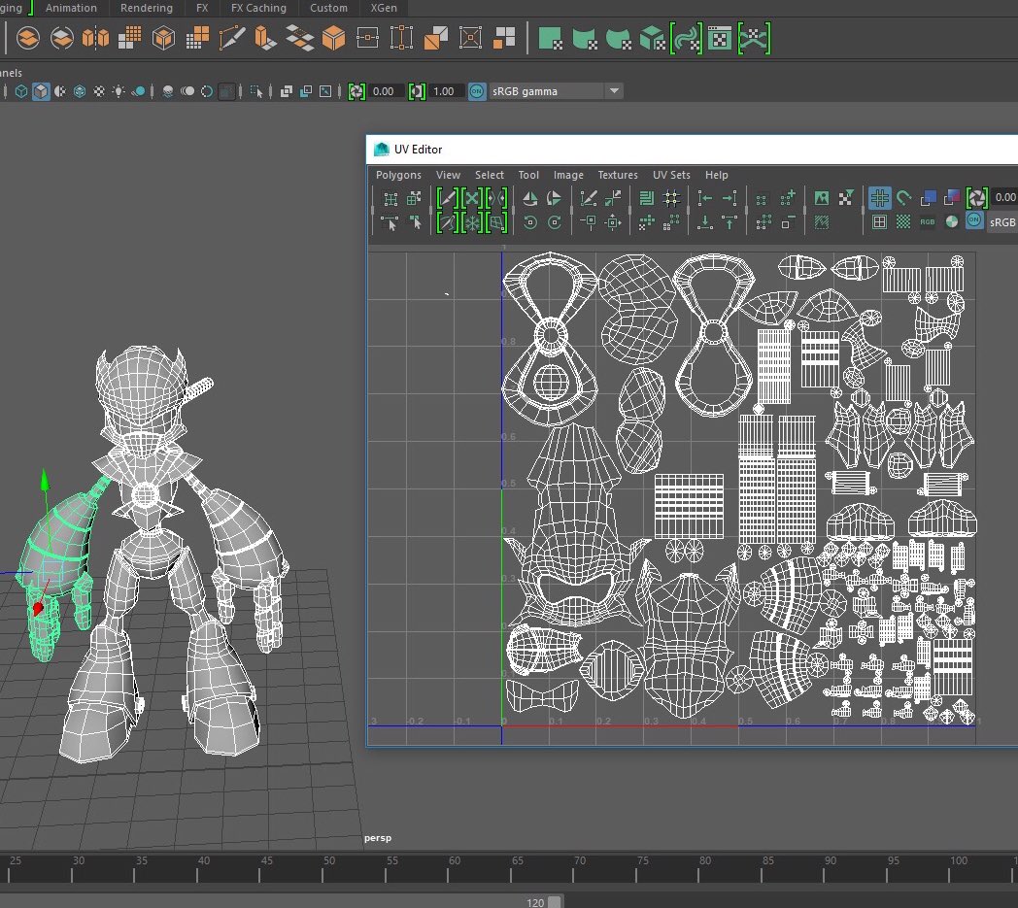Open UV Editor from the shelf icon
Viewport: 1018px width, 908px height.
pyautogui.click(x=720, y=38)
